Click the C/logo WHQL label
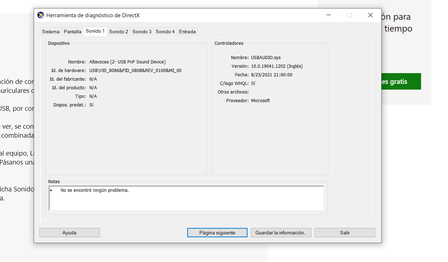This screenshot has width=448, height=262. (x=234, y=83)
